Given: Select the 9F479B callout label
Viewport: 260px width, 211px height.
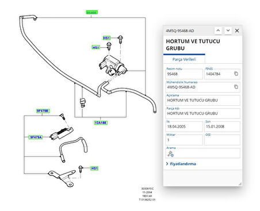Looking at the screenshot, I should click(x=43, y=111).
